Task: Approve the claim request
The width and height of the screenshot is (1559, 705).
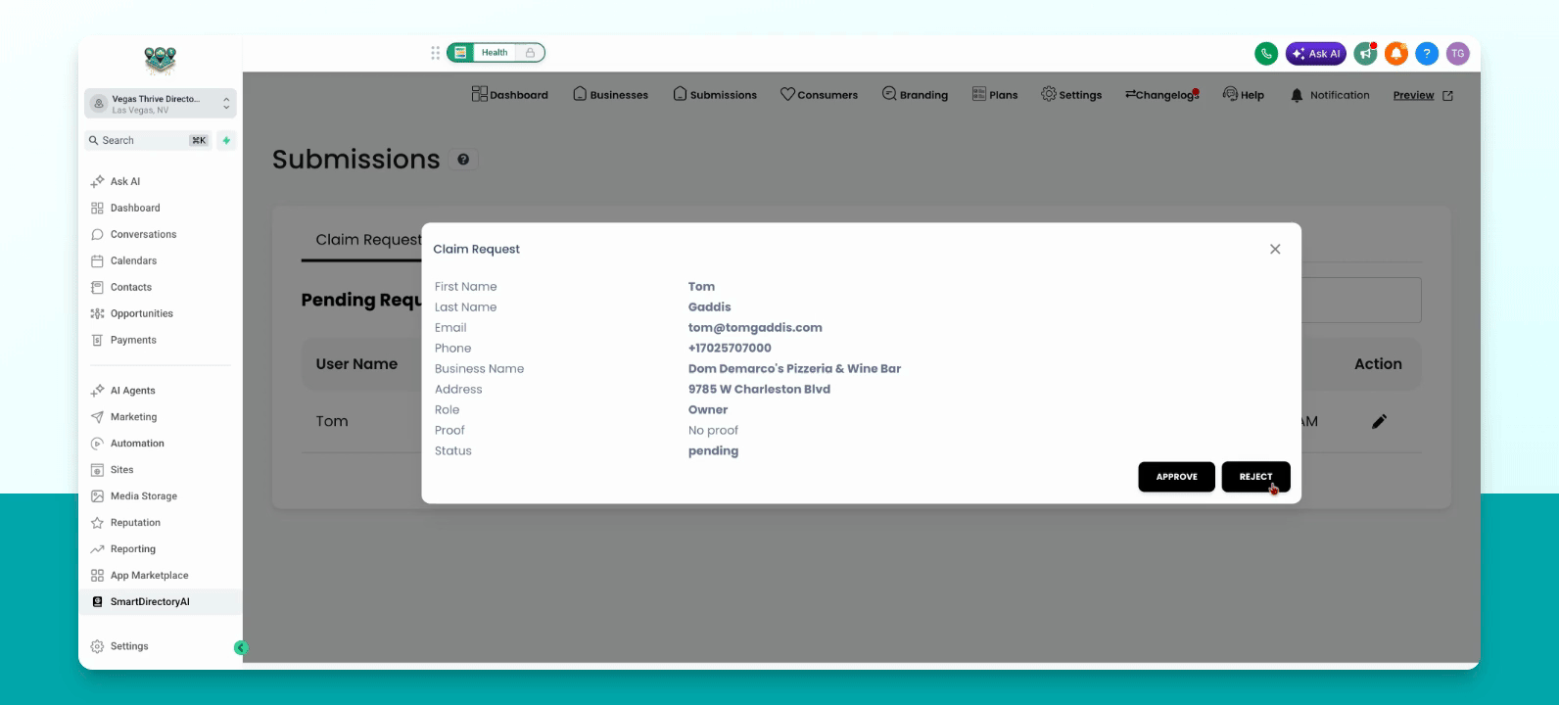Action: [1176, 477]
